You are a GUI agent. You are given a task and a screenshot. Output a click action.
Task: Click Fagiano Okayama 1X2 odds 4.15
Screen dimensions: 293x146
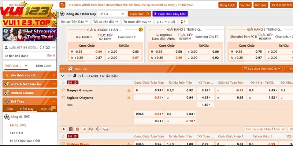pos(205,97)
